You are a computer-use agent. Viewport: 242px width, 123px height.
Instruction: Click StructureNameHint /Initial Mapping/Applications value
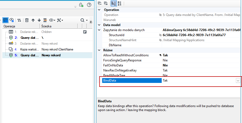(x=184, y=40)
